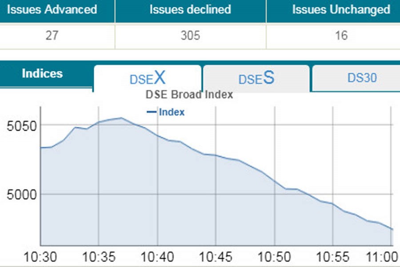The height and width of the screenshot is (267, 400).
Task: Click the 10:45 time axis label
Action: click(x=216, y=257)
